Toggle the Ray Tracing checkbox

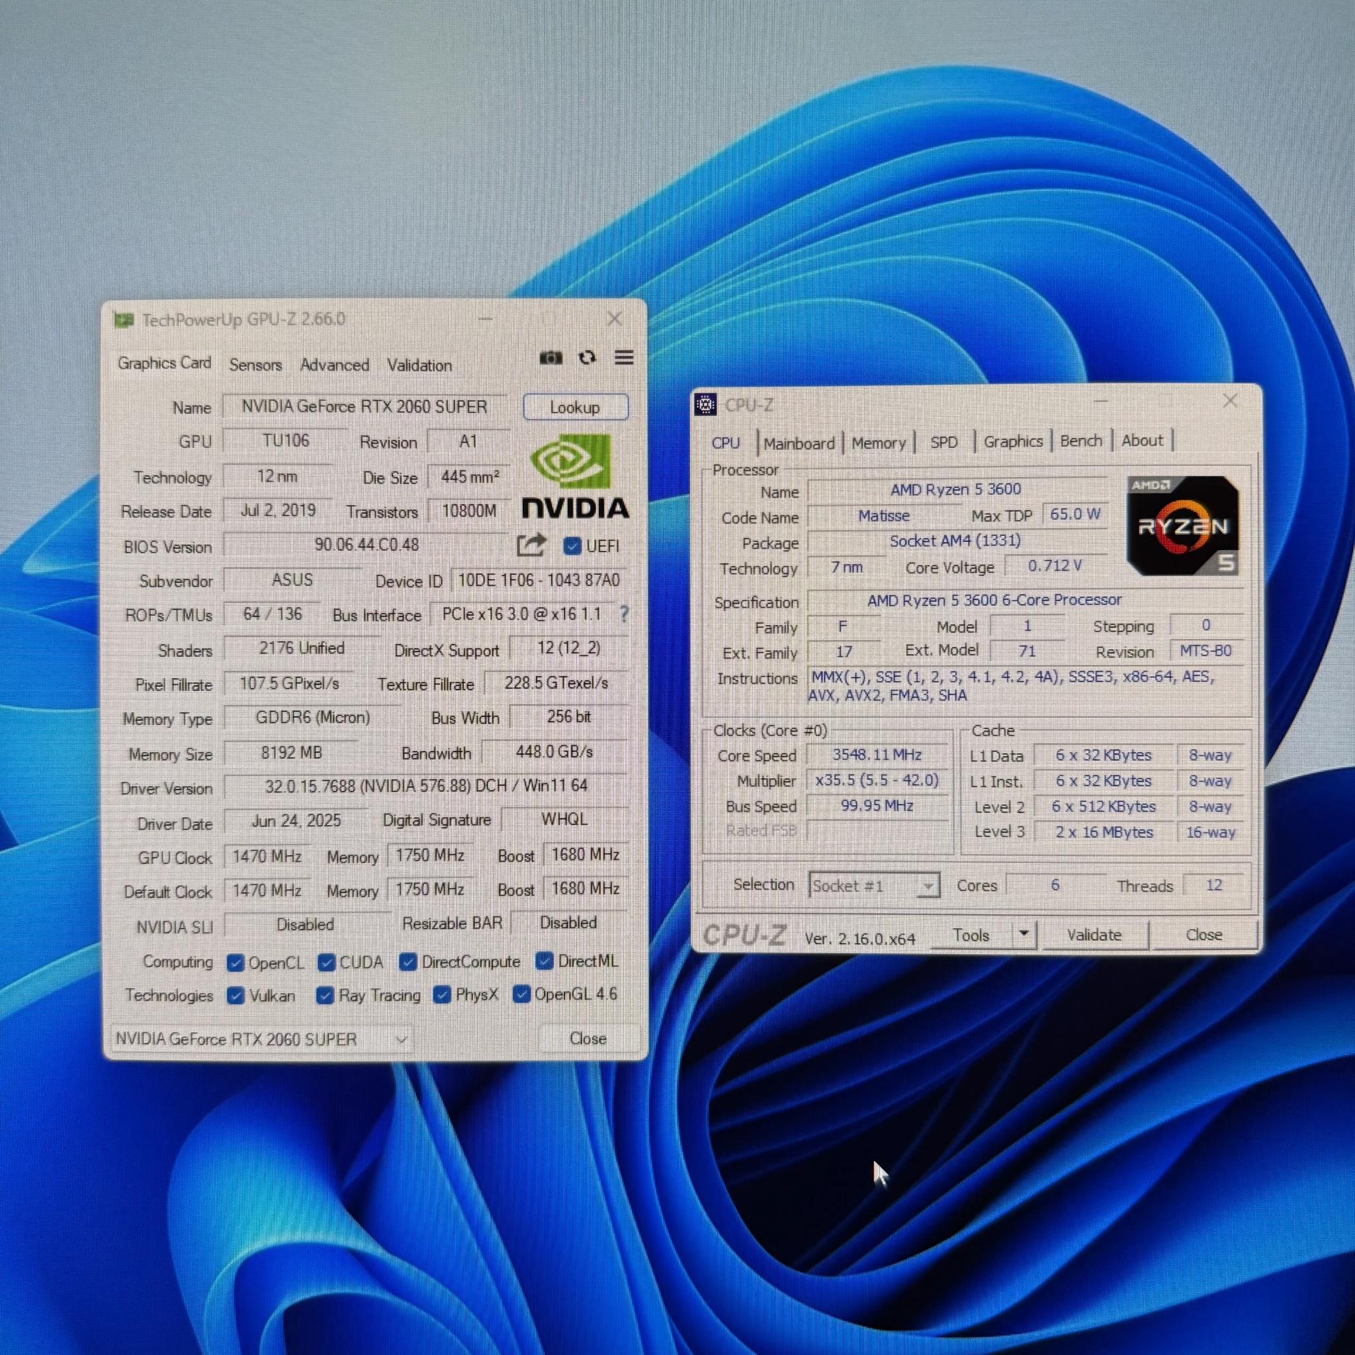[325, 995]
